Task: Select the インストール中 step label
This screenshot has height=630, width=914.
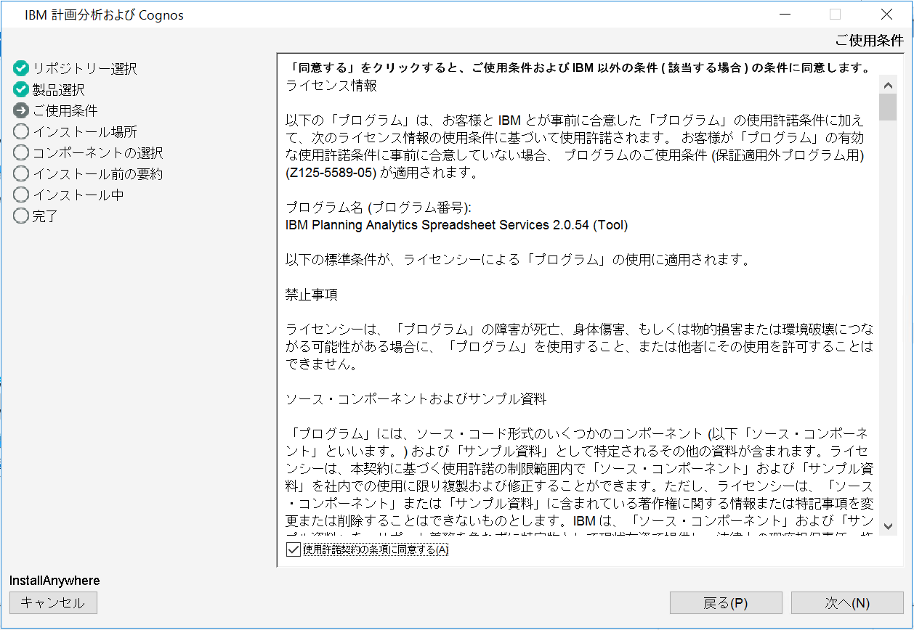Action: (78, 195)
